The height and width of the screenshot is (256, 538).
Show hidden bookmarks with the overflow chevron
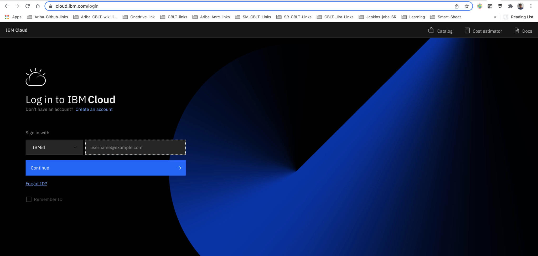(495, 17)
